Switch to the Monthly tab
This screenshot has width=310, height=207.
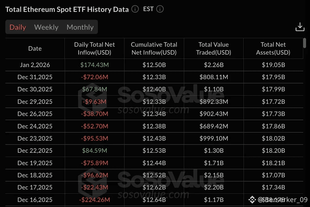(80, 27)
